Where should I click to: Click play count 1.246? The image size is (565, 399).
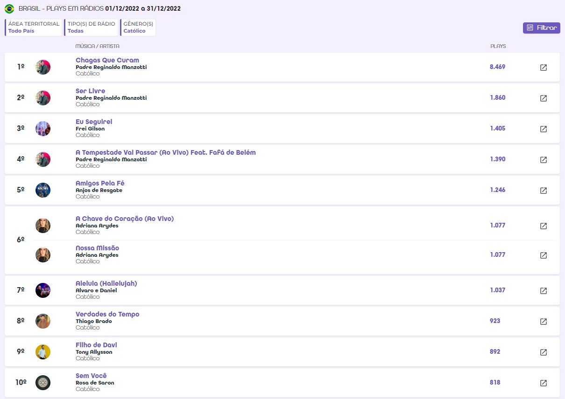(x=497, y=190)
